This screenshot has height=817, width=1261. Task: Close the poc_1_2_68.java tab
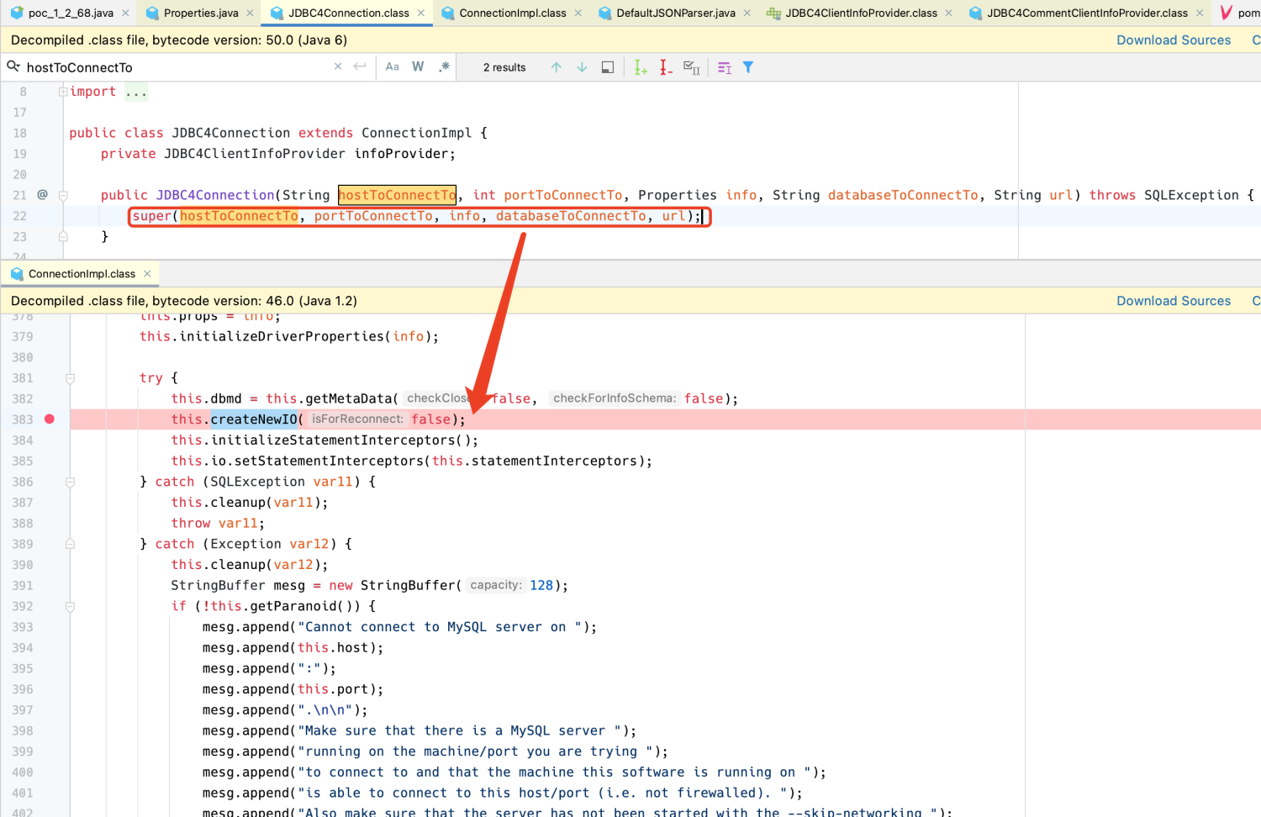[x=125, y=13]
